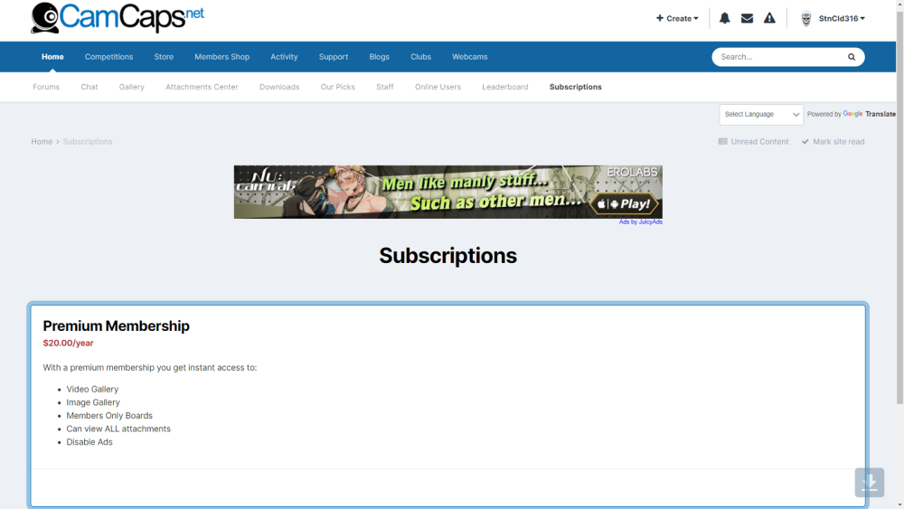Image resolution: width=904 pixels, height=509 pixels.
Task: Go to the Chat sub-menu link
Action: click(89, 87)
